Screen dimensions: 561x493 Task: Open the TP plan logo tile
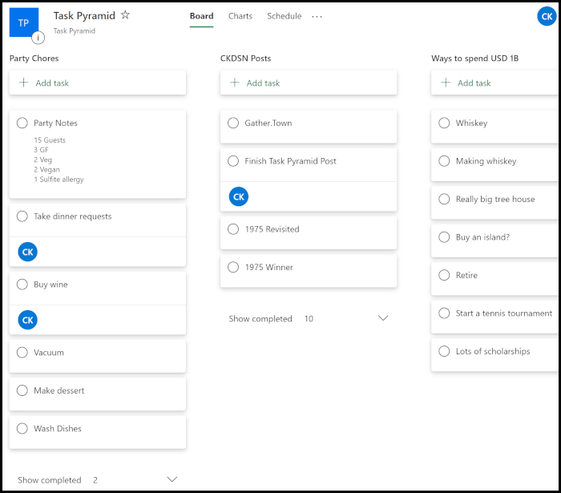point(24,21)
